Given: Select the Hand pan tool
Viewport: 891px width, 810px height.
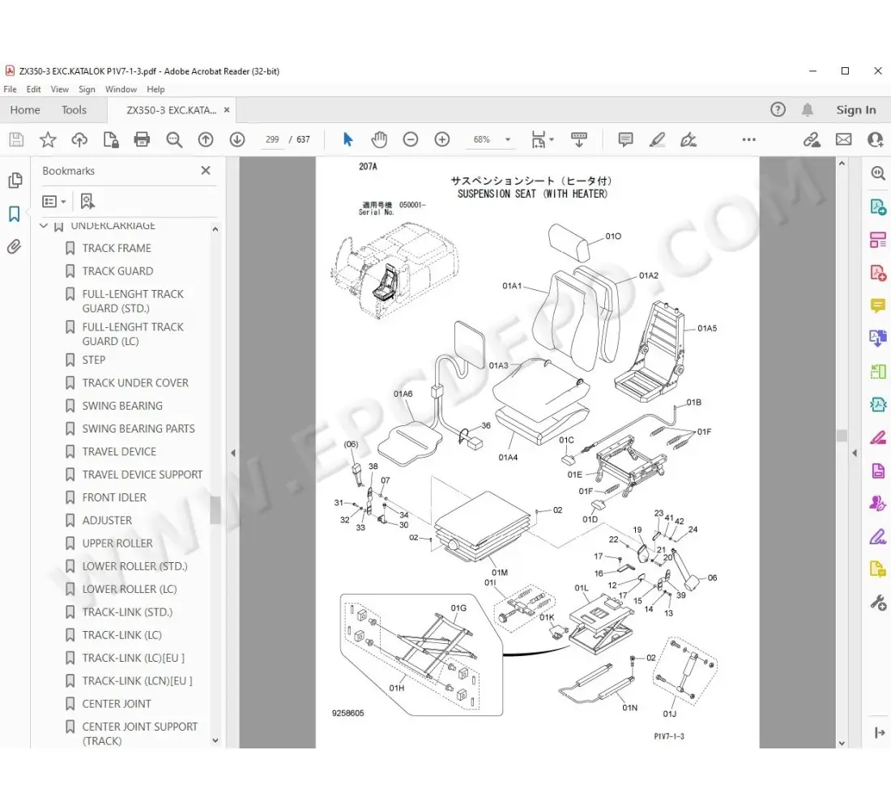Looking at the screenshot, I should click(x=379, y=139).
